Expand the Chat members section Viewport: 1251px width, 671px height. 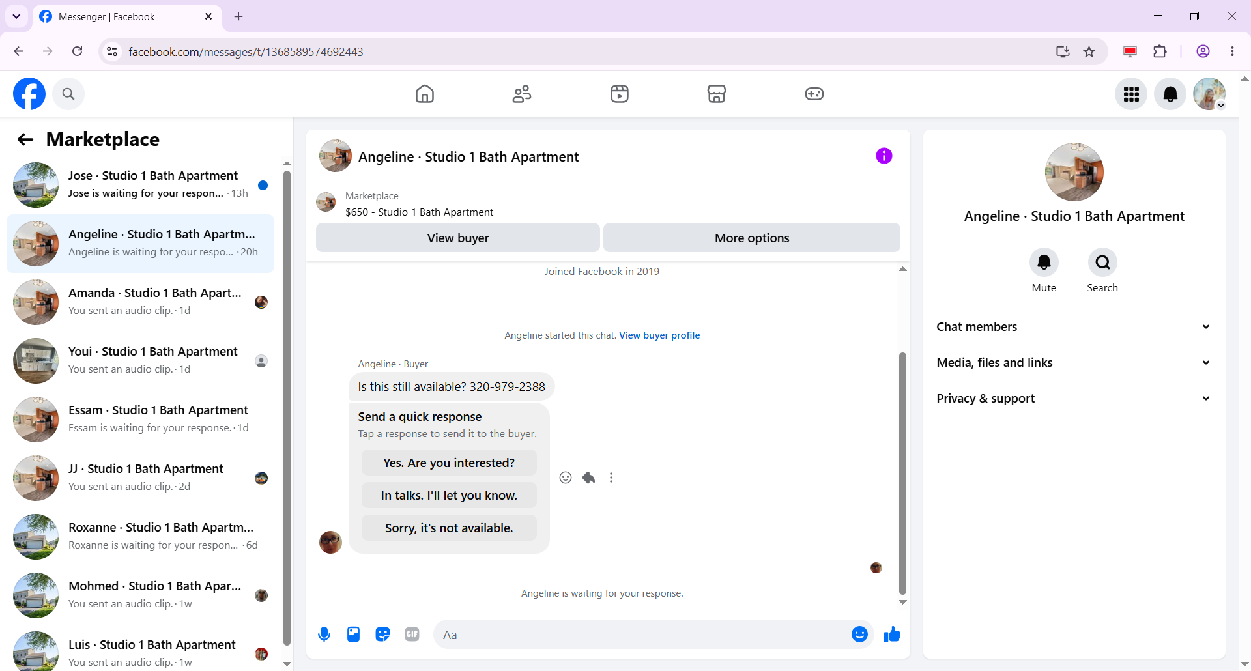pos(1074,327)
